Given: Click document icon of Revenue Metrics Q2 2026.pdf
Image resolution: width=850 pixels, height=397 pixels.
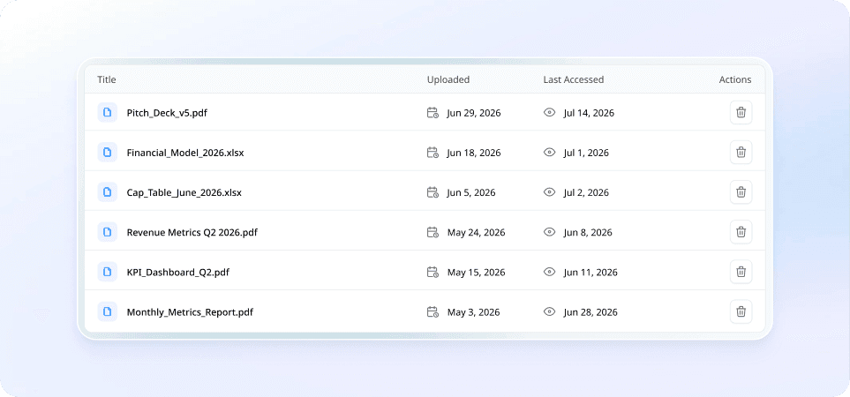Looking at the screenshot, I should 108,232.
